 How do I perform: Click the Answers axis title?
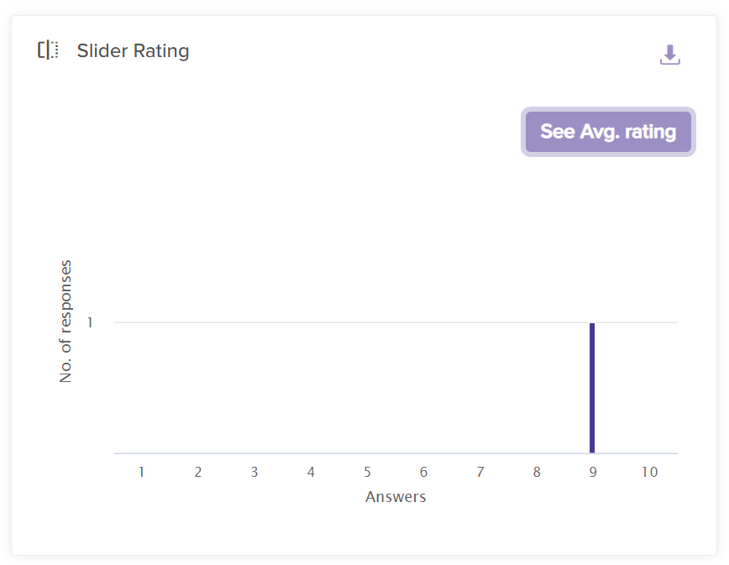point(396,497)
